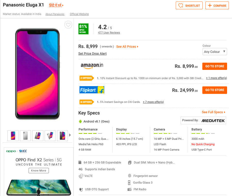
Task: Select the first phone thumbnail image
Action: coord(13,135)
